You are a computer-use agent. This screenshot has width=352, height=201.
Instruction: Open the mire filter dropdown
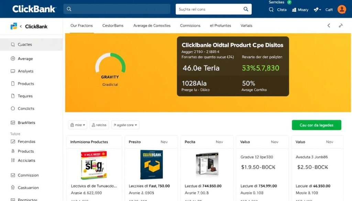77,125
